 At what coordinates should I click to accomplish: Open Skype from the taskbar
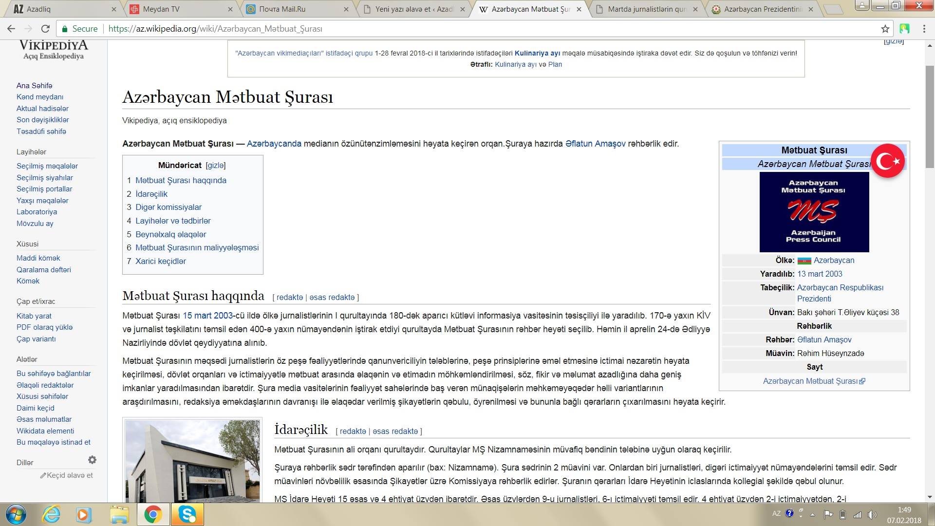(x=187, y=514)
